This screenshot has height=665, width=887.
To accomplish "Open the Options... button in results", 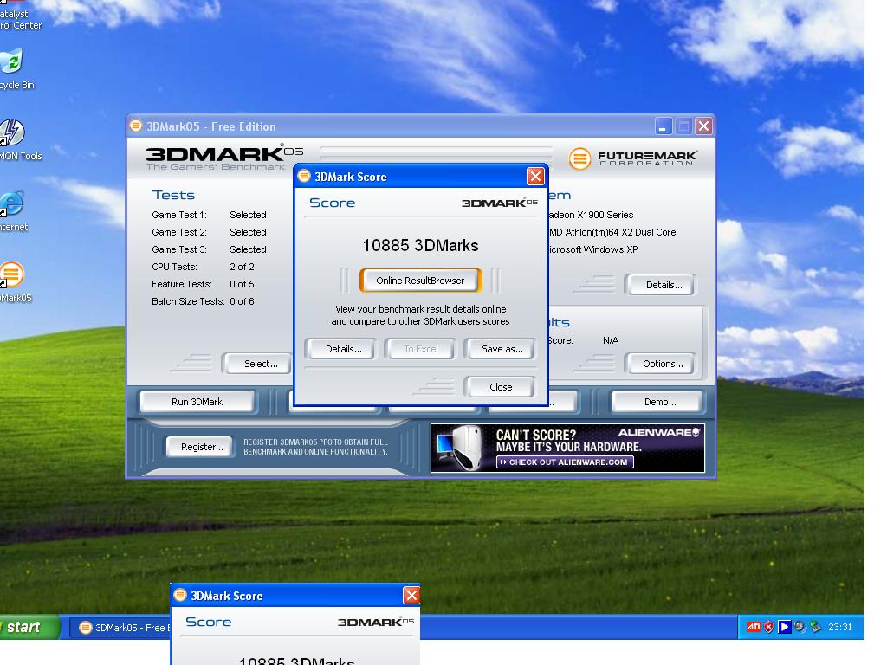I will point(663,364).
